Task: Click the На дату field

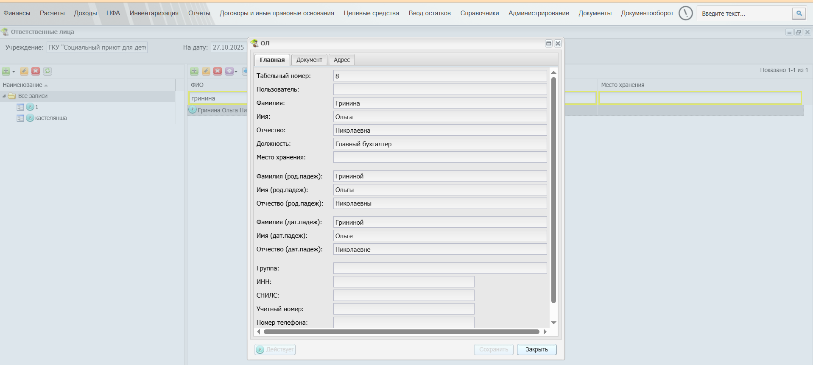Action: tap(229, 47)
